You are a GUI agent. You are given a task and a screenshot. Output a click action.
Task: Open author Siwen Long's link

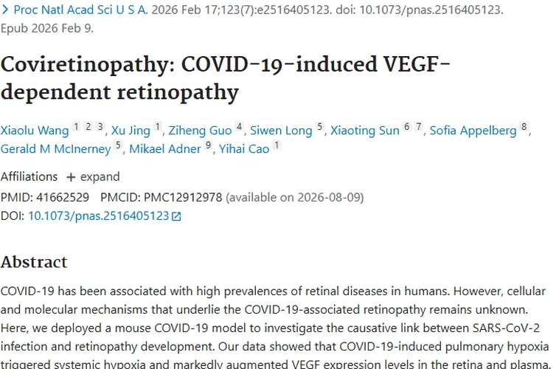[281, 131]
